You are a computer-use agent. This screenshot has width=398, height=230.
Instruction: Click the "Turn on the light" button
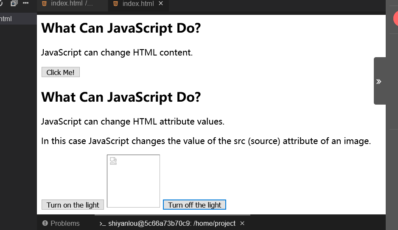(x=73, y=205)
